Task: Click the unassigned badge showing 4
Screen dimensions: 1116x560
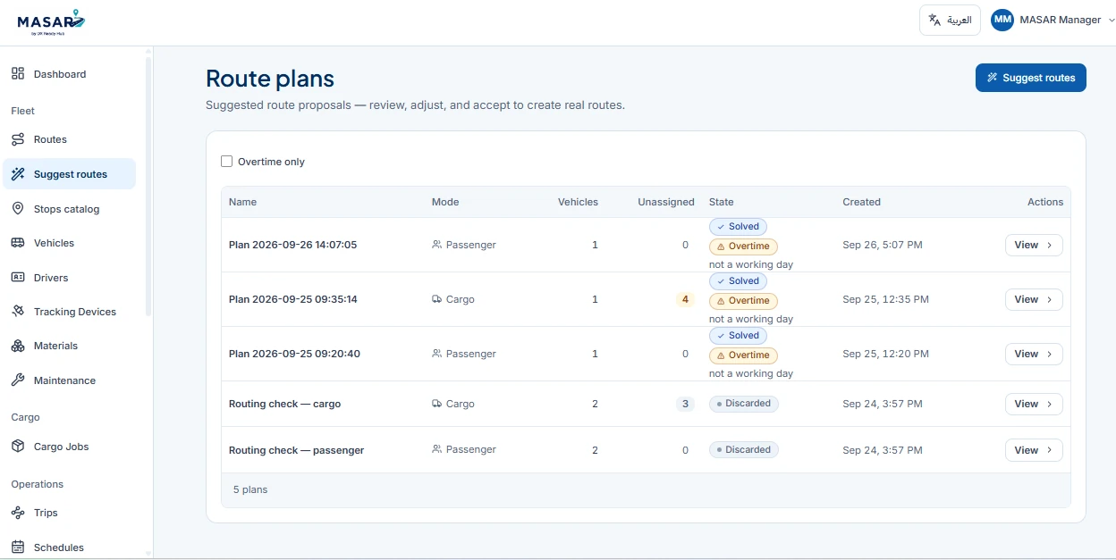Action: 685,299
